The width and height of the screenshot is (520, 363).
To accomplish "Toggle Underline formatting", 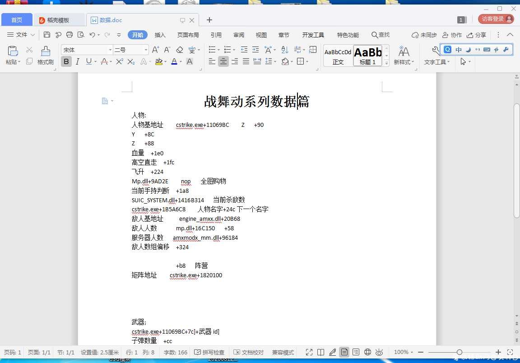I will point(88,61).
